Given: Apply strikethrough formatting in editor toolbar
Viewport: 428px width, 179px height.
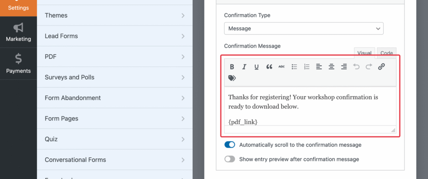Looking at the screenshot, I should pos(281,66).
